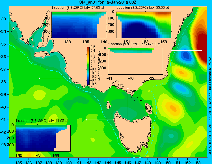Select the white transect line off the east coast
Screen dimensions: 212x164
pyautogui.click(x=187, y=50)
